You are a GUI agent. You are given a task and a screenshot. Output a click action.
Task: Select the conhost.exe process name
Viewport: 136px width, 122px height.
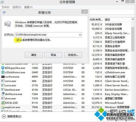[12, 77]
